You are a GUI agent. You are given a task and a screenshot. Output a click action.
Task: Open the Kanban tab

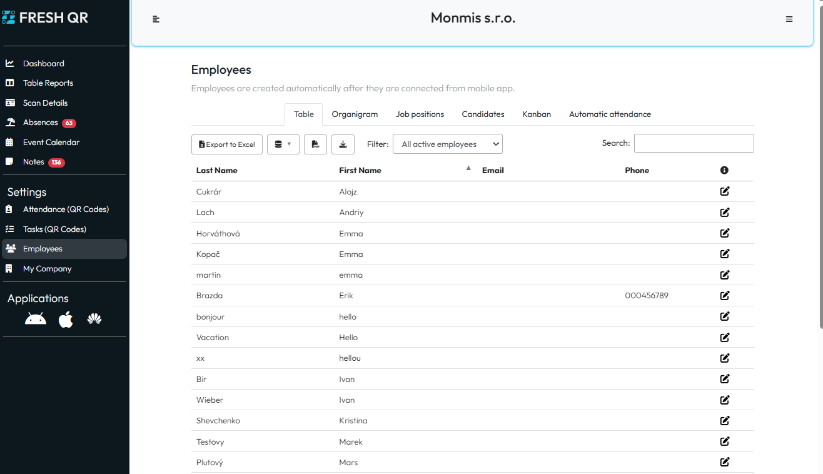pyautogui.click(x=537, y=114)
